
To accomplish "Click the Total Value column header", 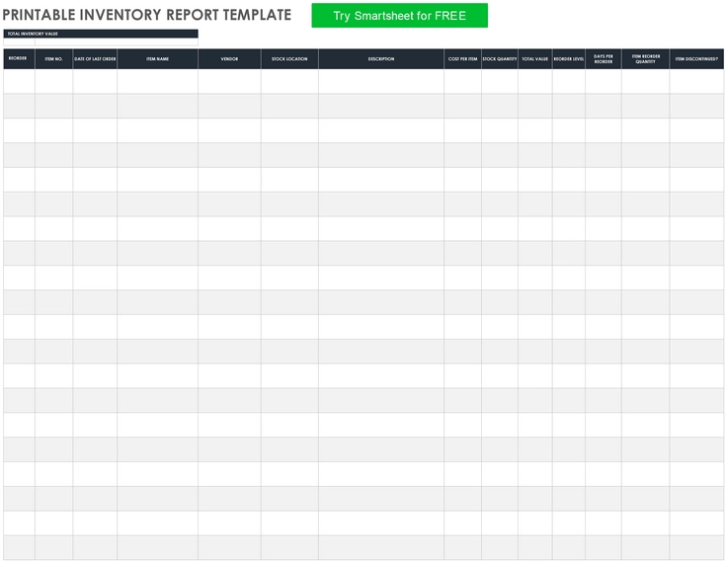I will click(x=534, y=59).
